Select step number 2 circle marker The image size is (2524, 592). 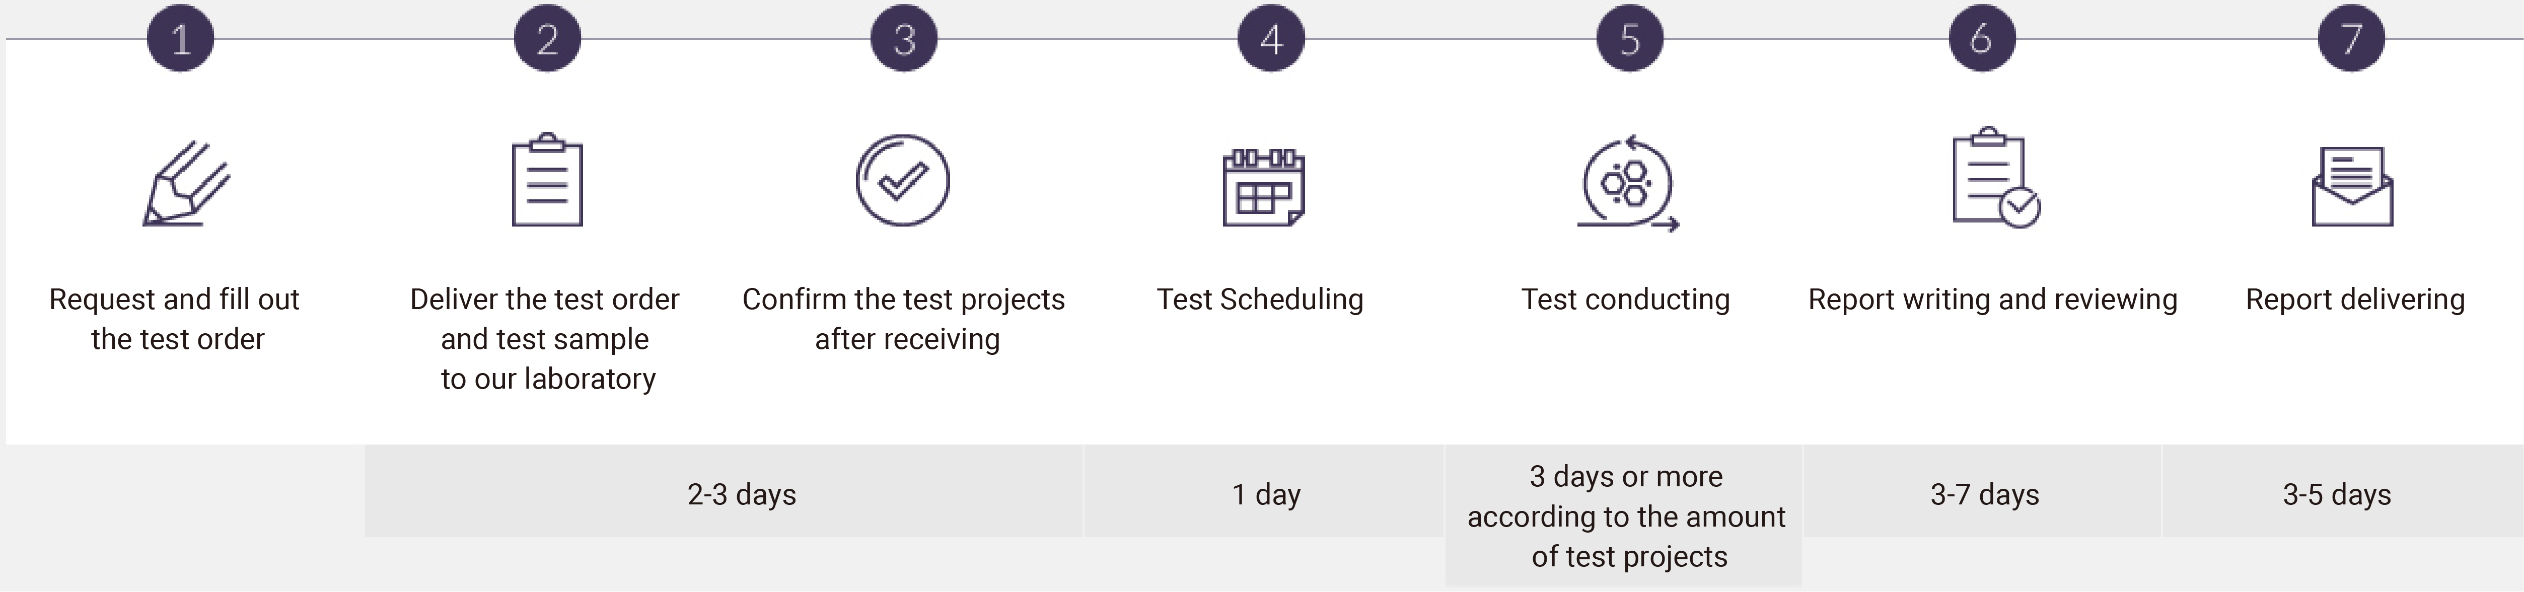[548, 38]
